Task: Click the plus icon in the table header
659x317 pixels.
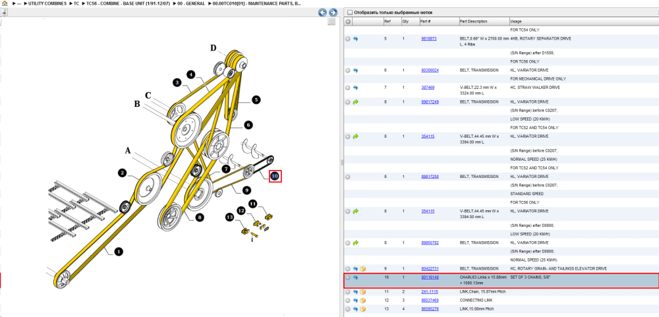Action: pyautogui.click(x=348, y=22)
